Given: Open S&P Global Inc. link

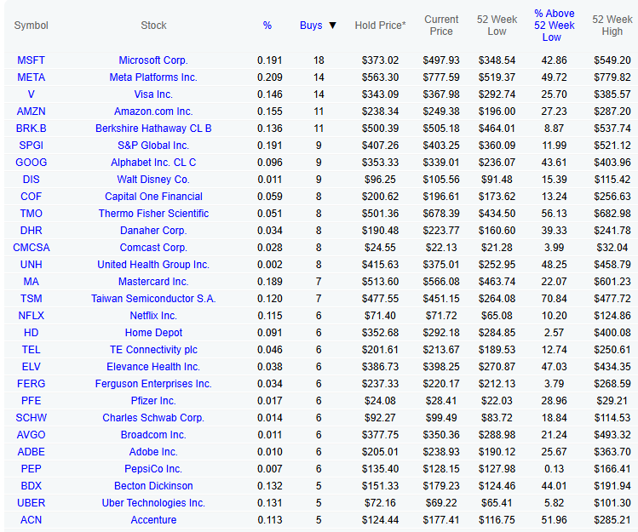Looking at the screenshot, I should click(153, 146).
